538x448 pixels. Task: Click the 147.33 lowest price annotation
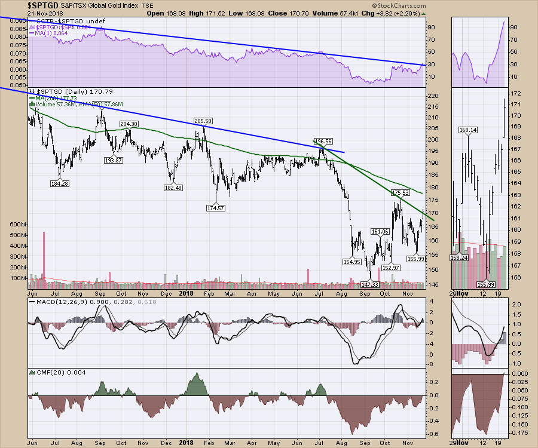tap(370, 284)
